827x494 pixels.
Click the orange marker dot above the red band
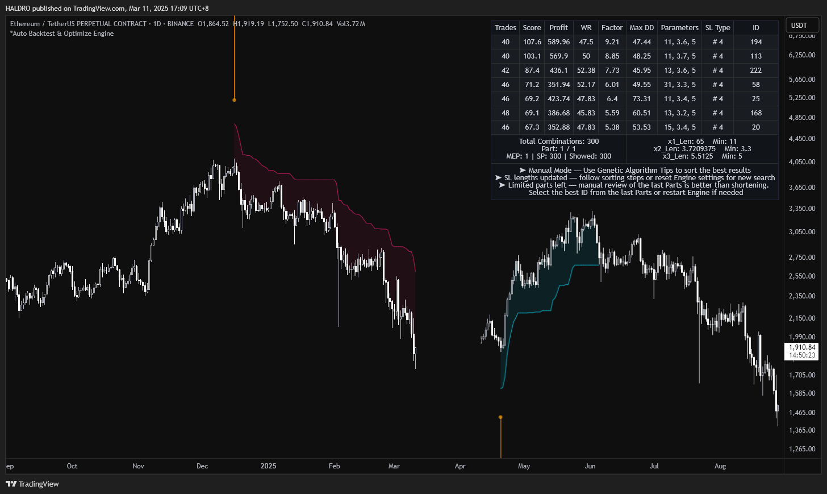(x=234, y=100)
